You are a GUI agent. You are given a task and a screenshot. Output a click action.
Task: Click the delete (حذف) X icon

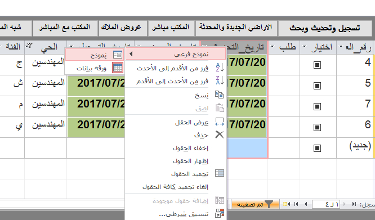click(x=219, y=134)
